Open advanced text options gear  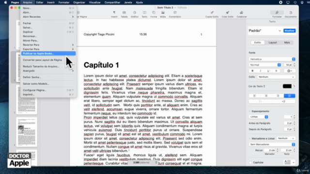(x=290, y=71)
